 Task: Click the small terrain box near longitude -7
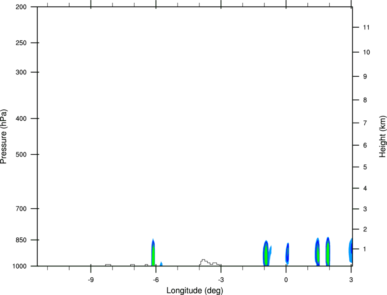132,265
